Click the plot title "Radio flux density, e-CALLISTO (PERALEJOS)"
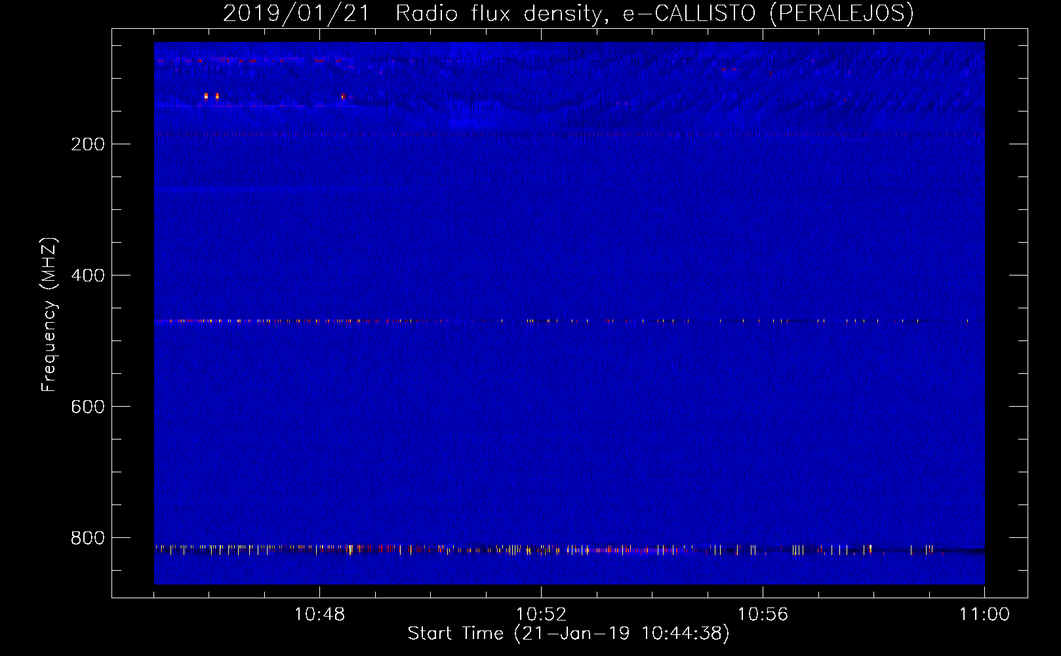The image size is (1061, 656). (654, 13)
